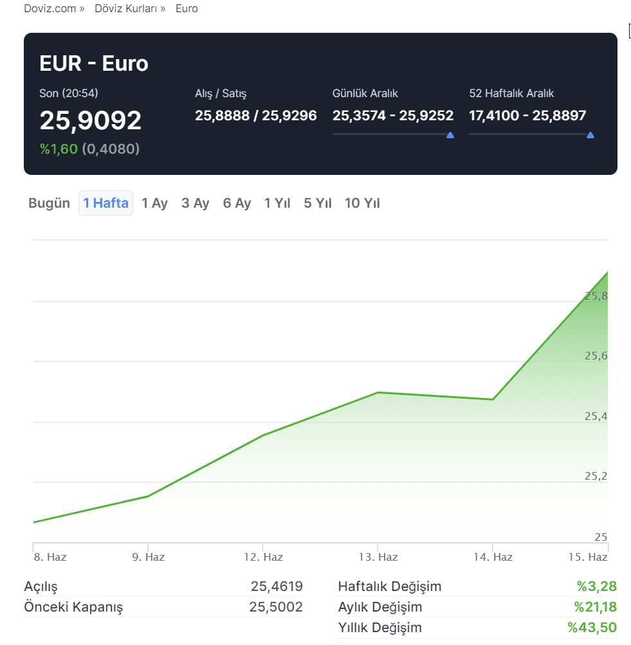Click the EUR - Euro heading

(x=94, y=64)
